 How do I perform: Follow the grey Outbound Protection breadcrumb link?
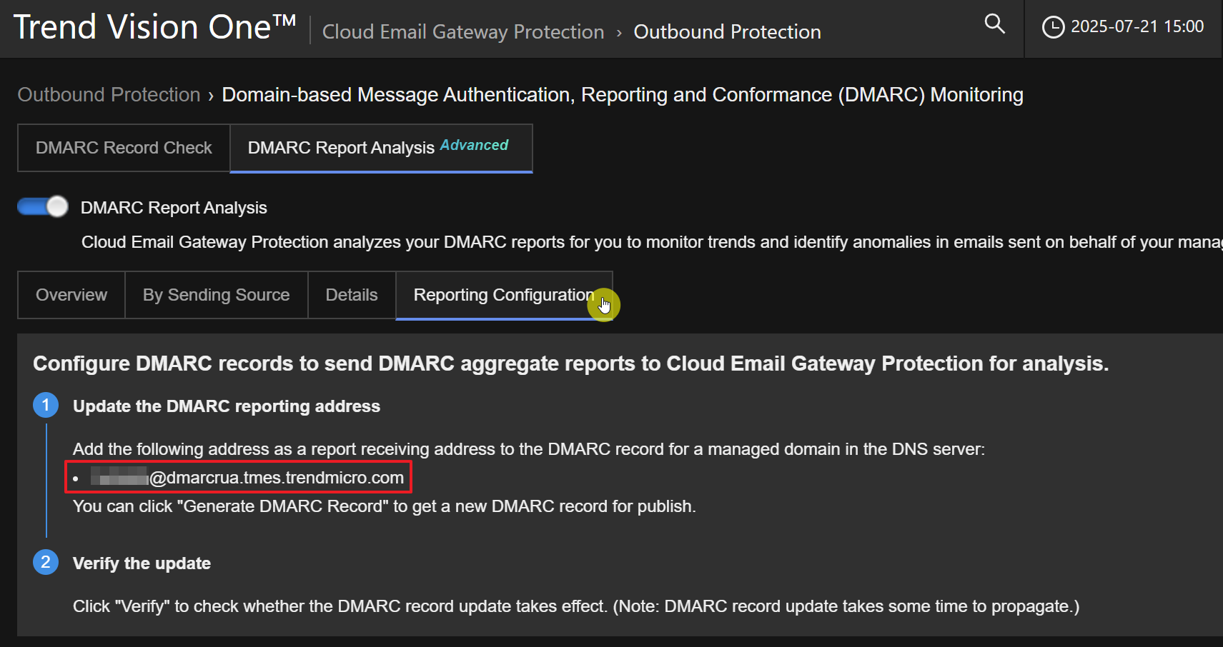coord(109,95)
